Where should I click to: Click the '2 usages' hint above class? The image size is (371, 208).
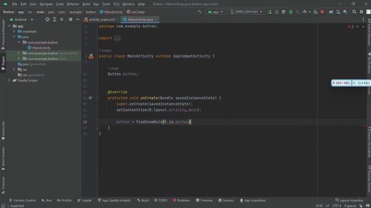(105, 50)
